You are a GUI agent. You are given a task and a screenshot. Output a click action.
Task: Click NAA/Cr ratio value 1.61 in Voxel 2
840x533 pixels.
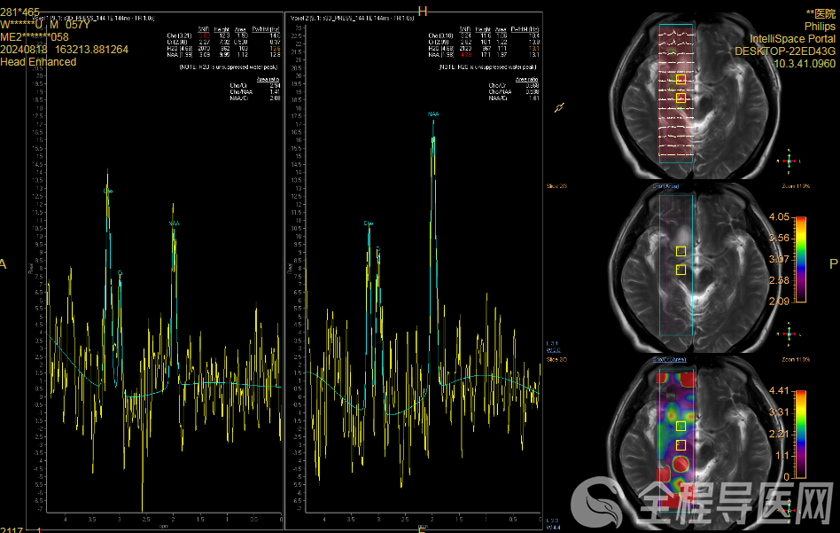coord(533,98)
